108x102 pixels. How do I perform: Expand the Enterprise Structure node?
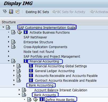(8, 42)
